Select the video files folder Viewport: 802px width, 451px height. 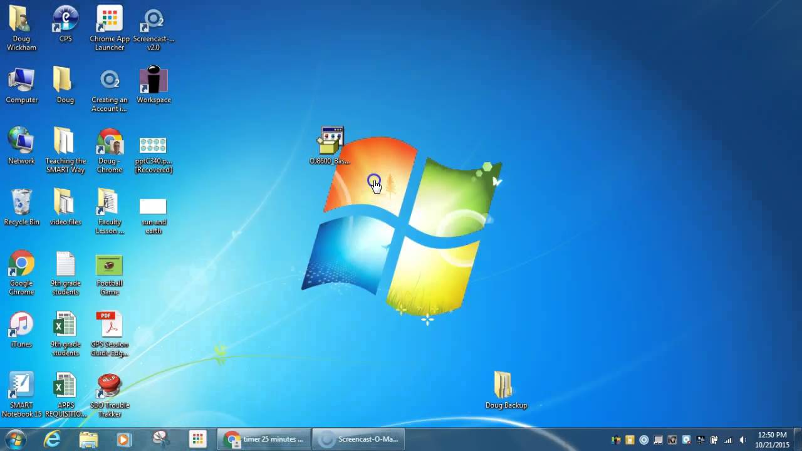[65, 208]
